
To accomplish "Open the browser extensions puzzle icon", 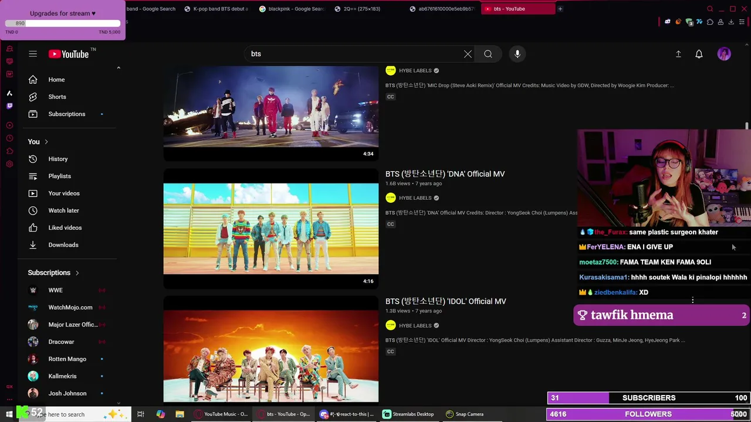I will [710, 22].
